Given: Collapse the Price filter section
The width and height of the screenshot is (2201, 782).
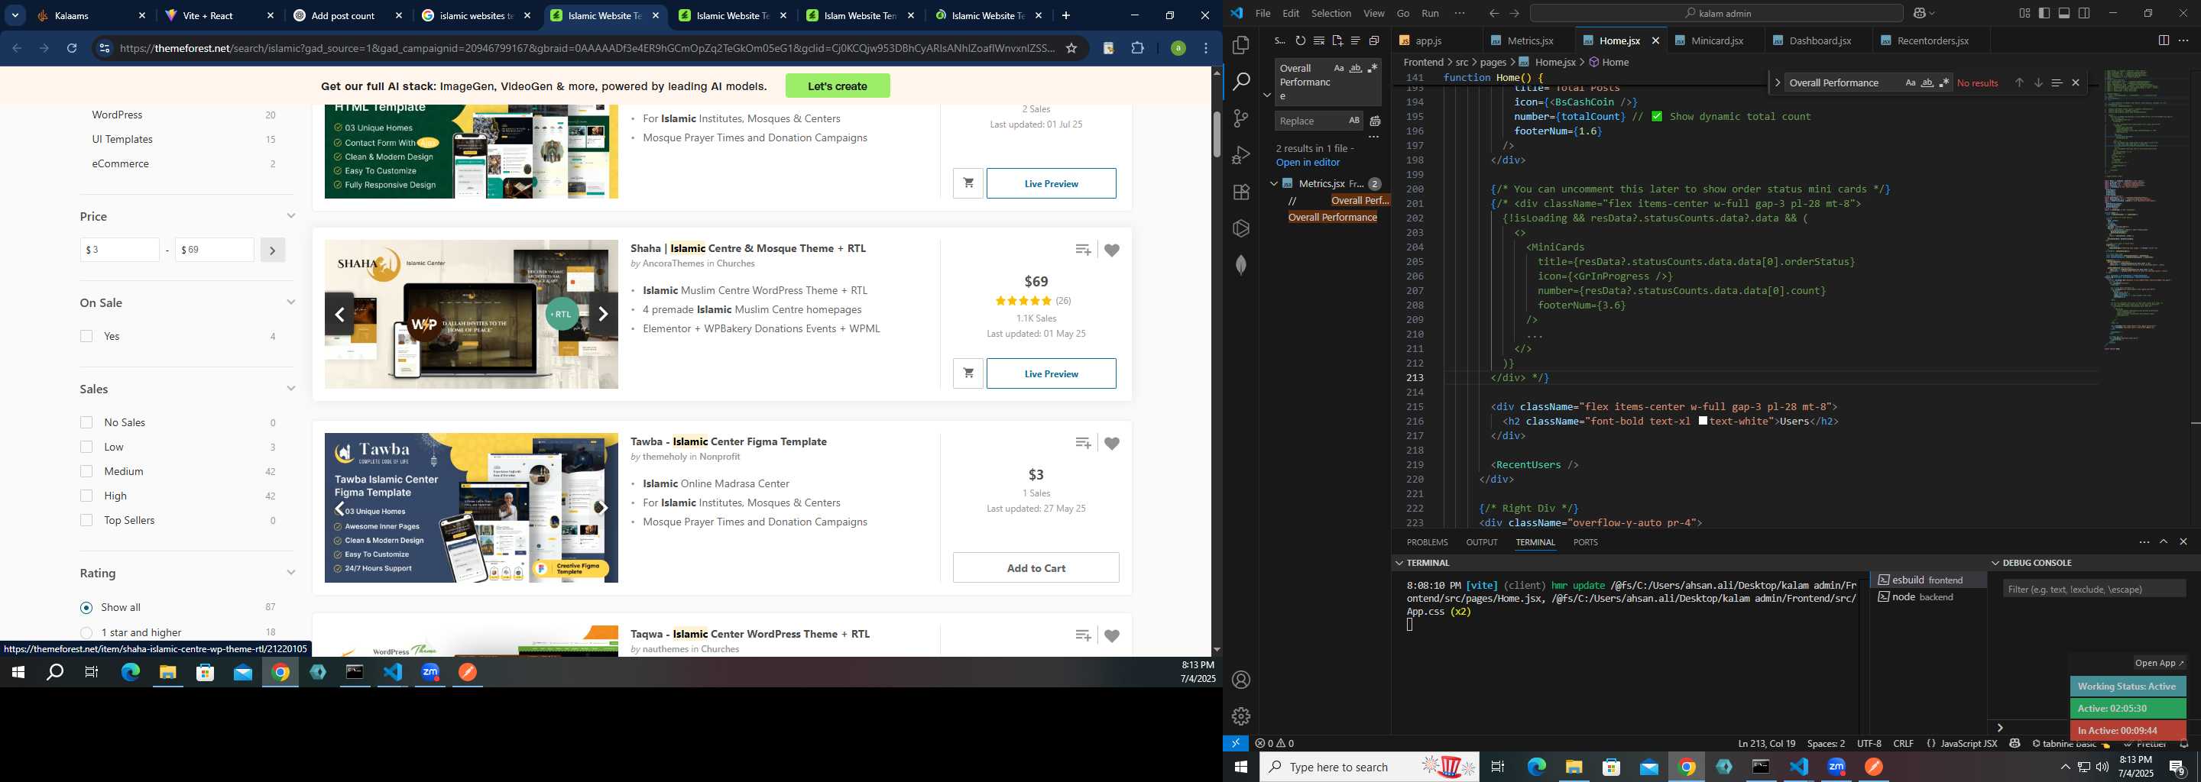Looking at the screenshot, I should tap(290, 216).
